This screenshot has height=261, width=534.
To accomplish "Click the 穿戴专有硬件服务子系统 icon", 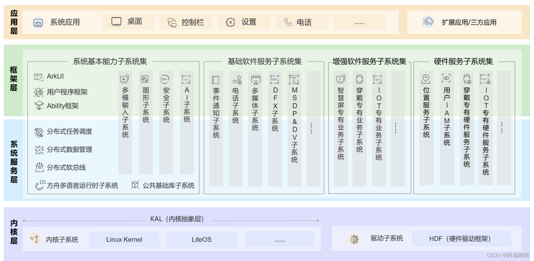I will click(467, 79).
